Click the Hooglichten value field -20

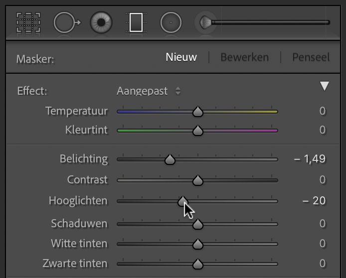pos(314,201)
